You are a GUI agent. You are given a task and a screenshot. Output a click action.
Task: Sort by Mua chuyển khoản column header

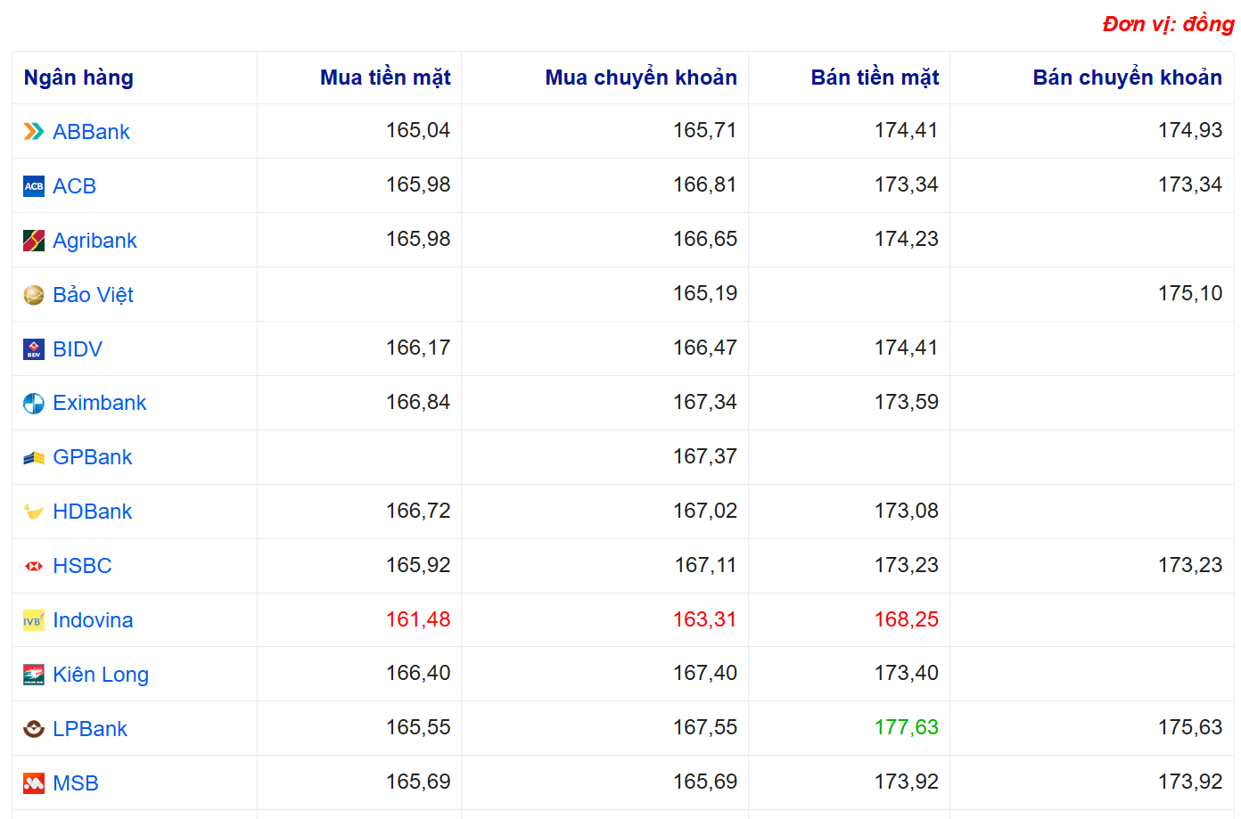[x=640, y=78]
